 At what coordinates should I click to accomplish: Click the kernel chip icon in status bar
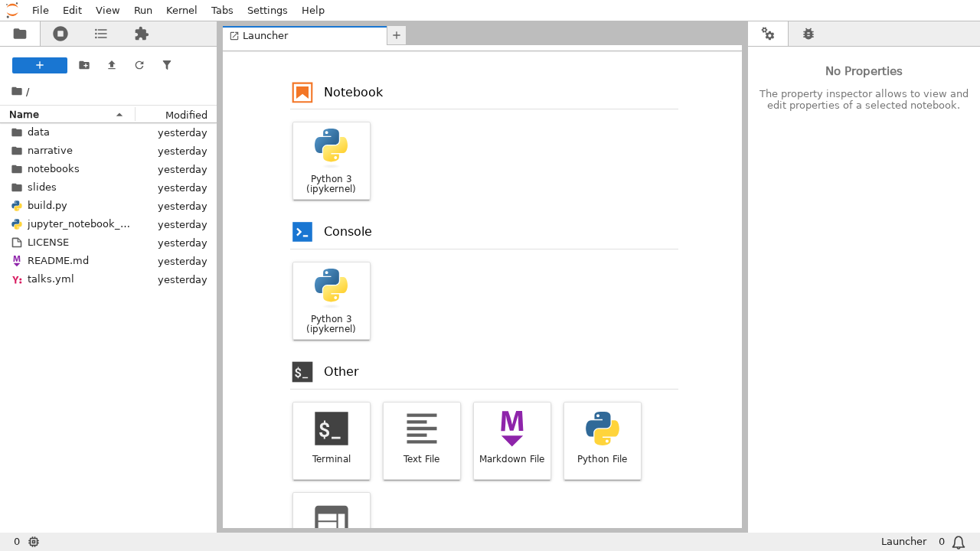34,542
